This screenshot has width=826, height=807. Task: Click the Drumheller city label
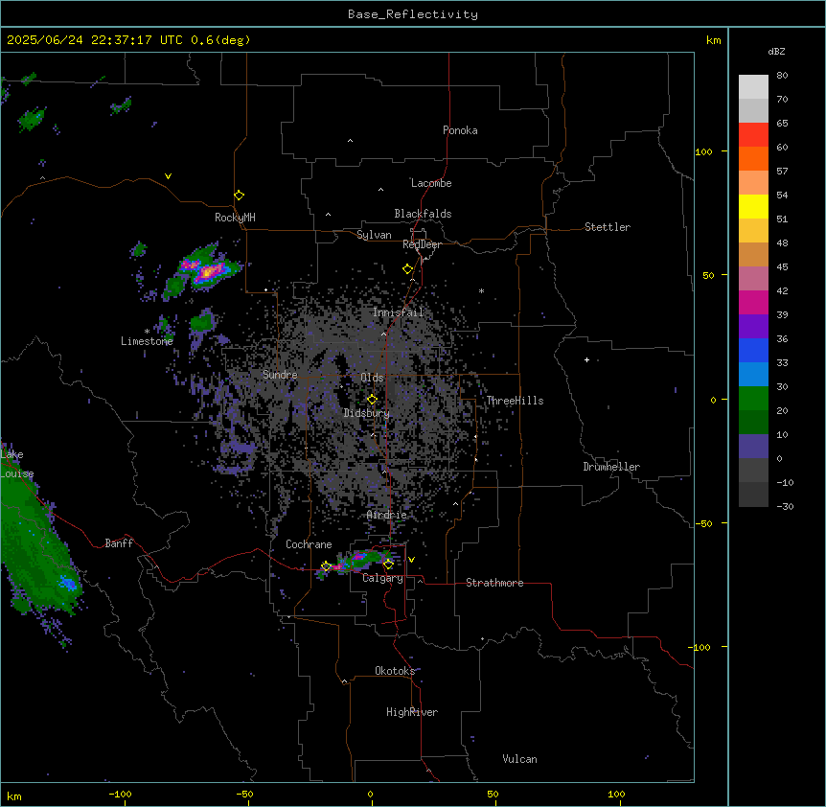[x=611, y=467]
